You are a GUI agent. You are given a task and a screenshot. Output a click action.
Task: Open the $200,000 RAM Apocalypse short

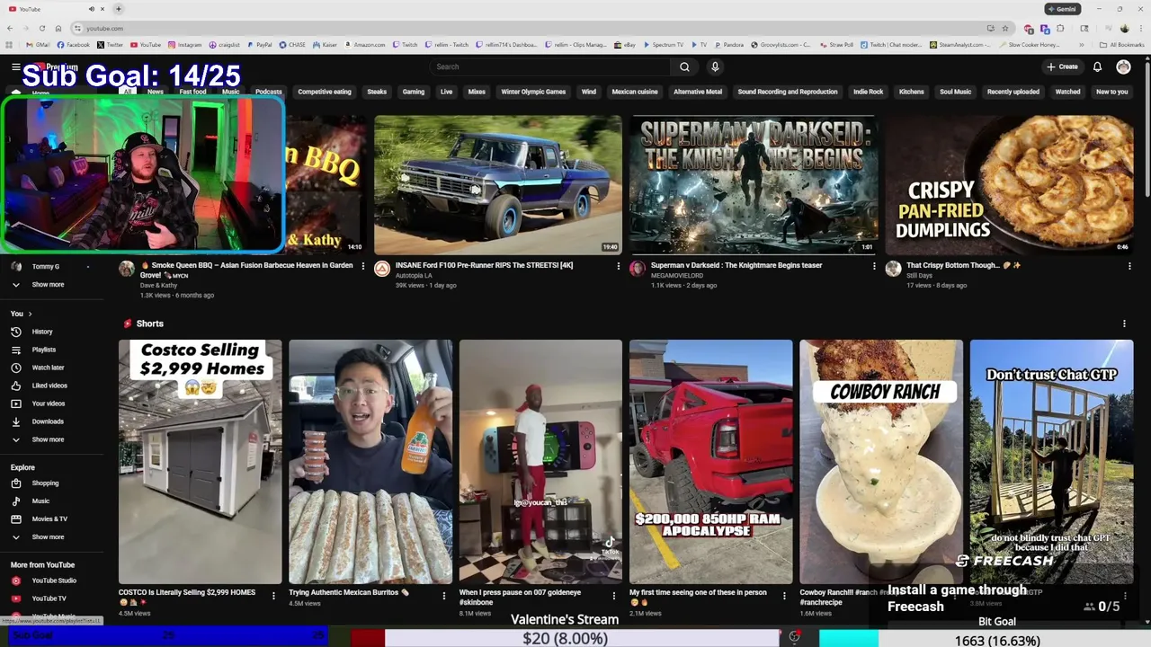[710, 461]
